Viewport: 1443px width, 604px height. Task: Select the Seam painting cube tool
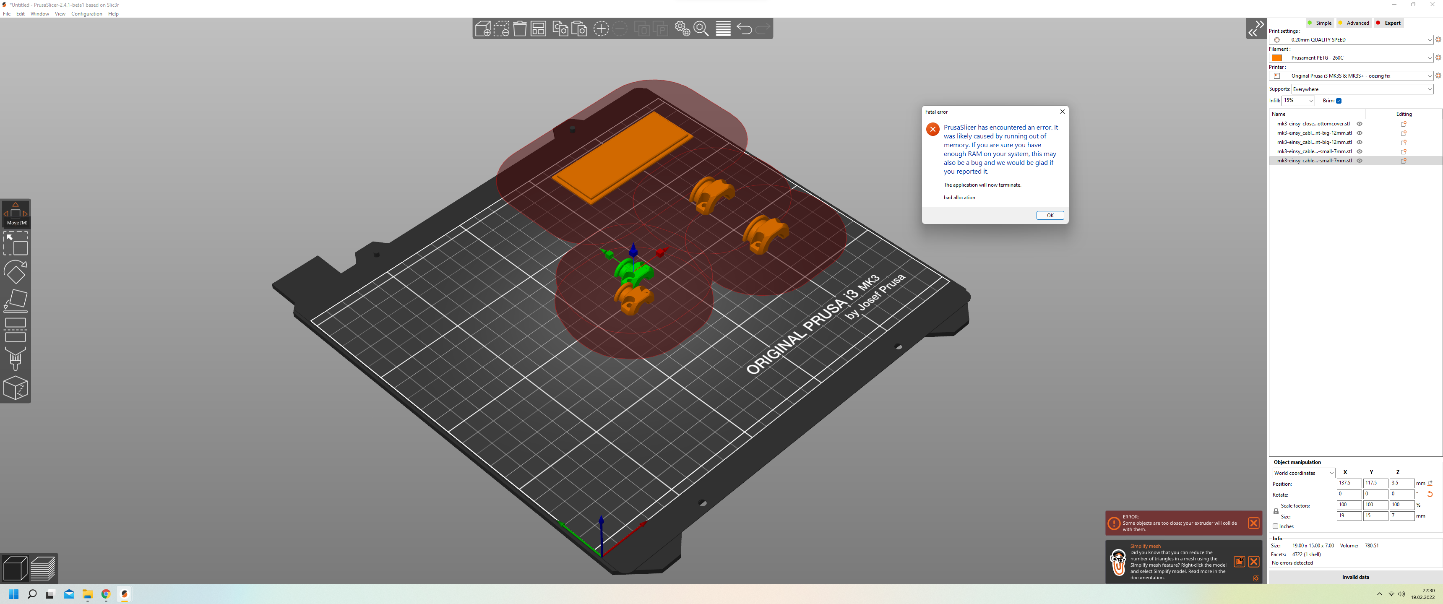click(x=16, y=388)
